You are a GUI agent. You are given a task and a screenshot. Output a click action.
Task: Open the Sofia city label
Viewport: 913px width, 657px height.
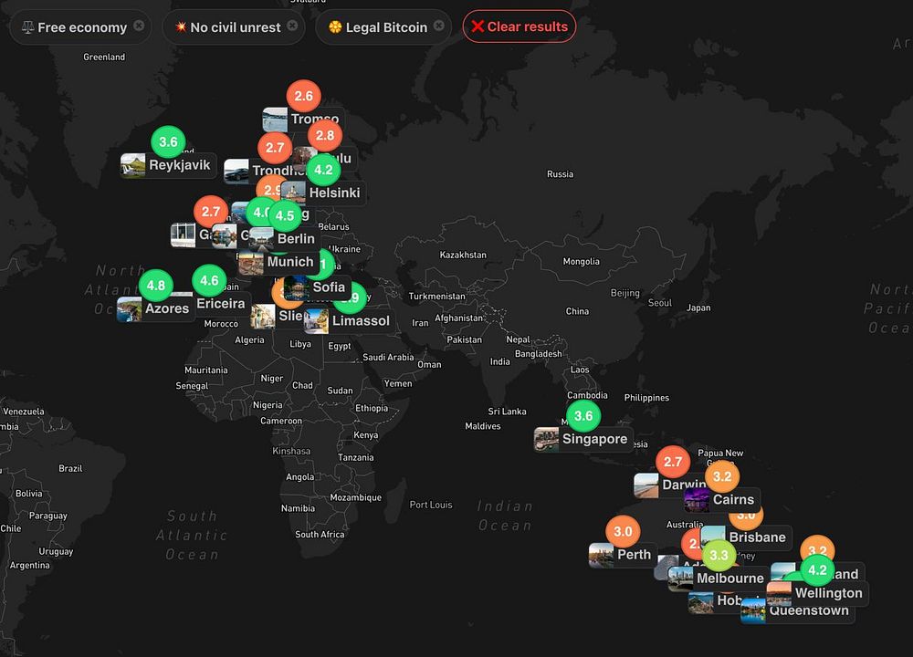(x=329, y=287)
